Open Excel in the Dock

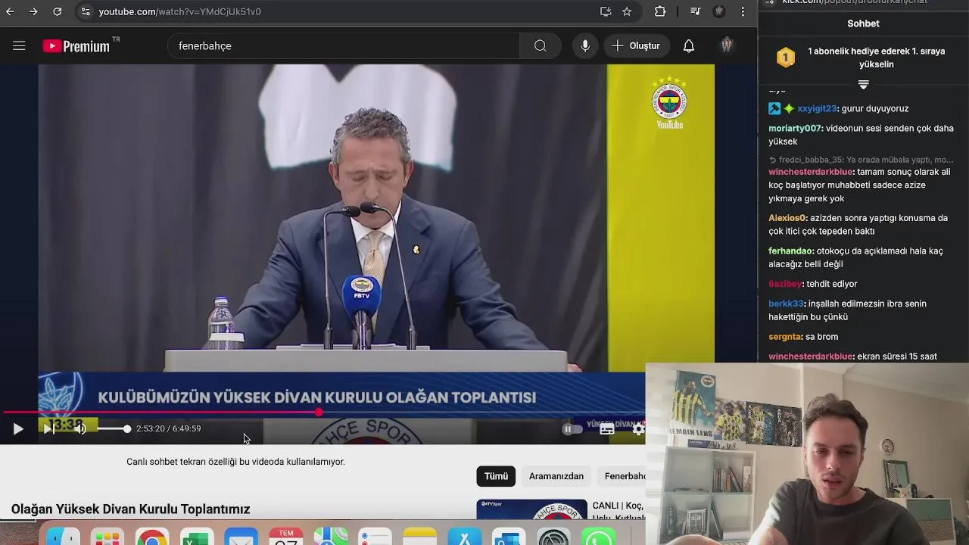click(x=197, y=537)
